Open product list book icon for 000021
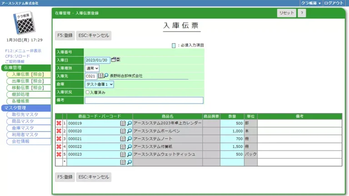This screenshot has height=196, width=349. coord(123,139)
